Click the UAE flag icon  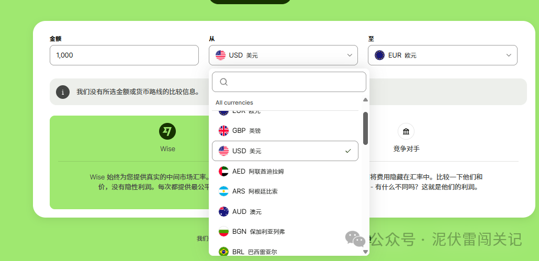tap(223, 172)
